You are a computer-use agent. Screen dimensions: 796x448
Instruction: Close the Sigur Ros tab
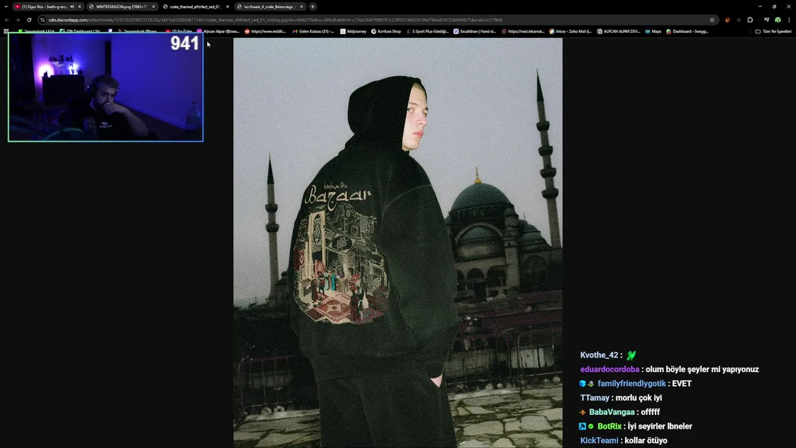coord(80,6)
